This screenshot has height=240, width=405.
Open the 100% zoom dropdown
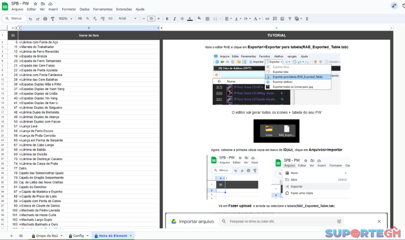pos(65,19)
